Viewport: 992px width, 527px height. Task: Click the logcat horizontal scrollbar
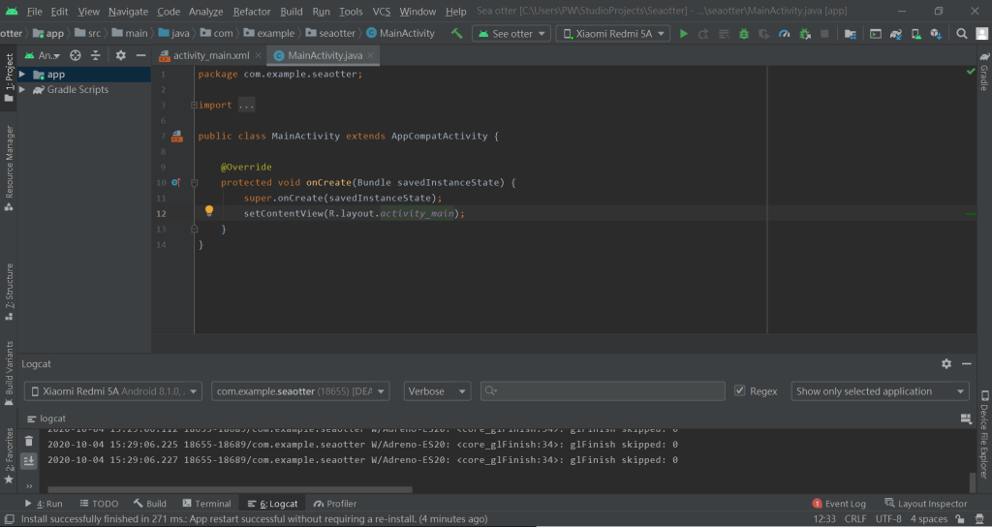coord(230,489)
